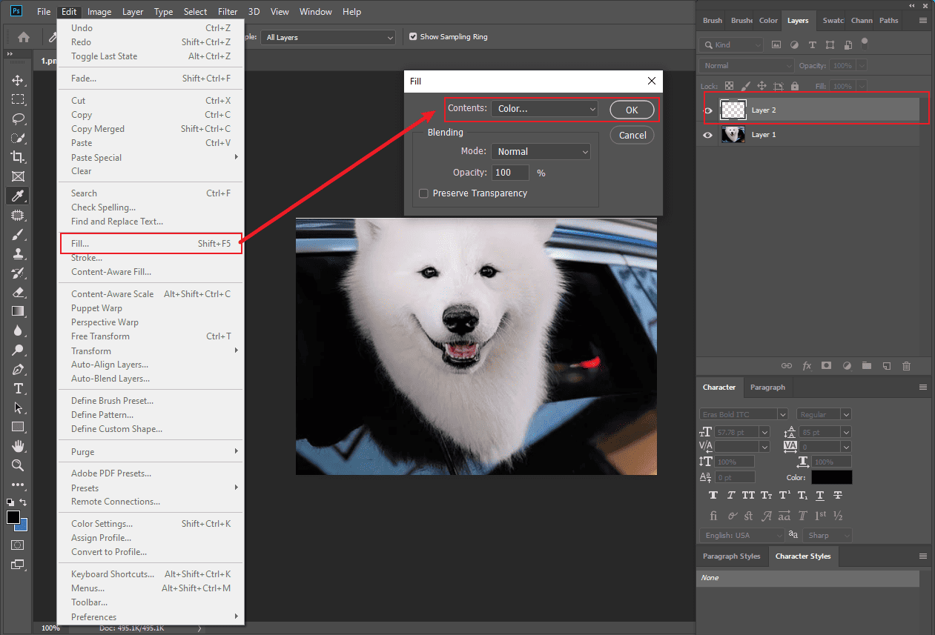Hide Layer 1 with its eye toggle
Screen dimensions: 935x635
[708, 135]
